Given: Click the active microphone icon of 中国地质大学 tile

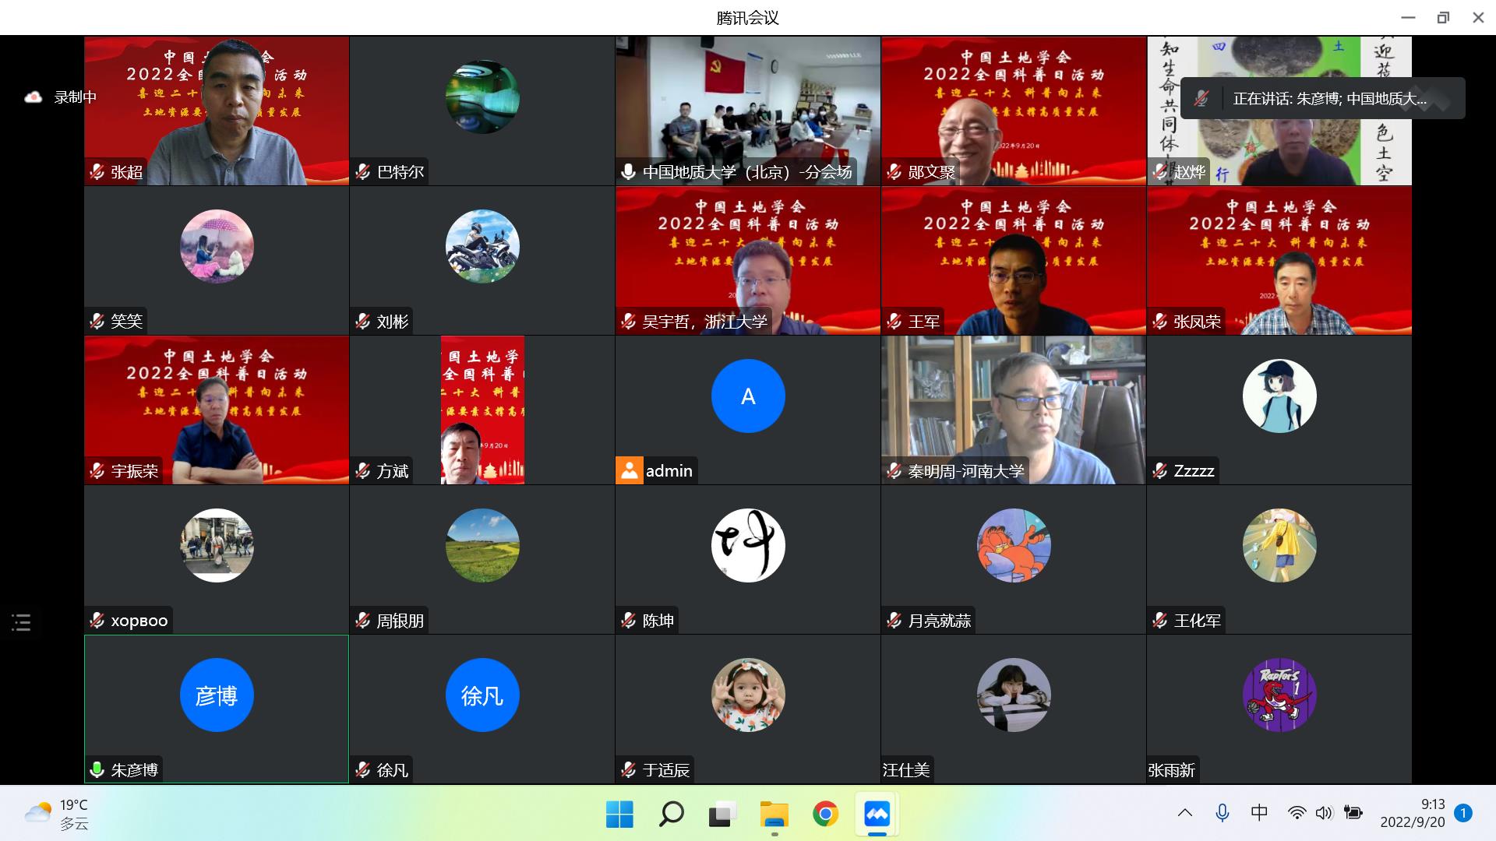Looking at the screenshot, I should (629, 172).
